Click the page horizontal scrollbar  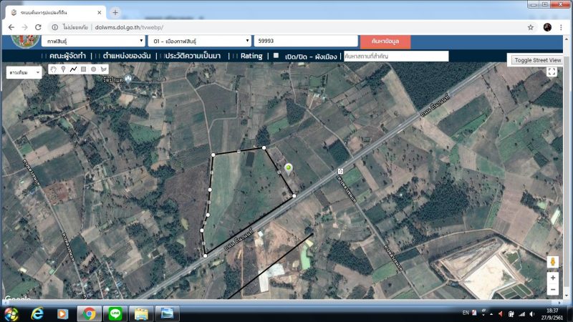281,302
